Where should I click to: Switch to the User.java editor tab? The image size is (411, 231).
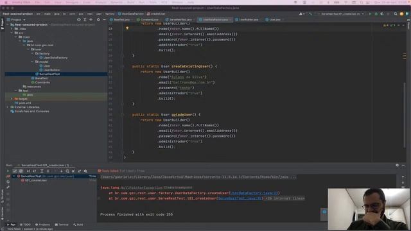(x=274, y=20)
